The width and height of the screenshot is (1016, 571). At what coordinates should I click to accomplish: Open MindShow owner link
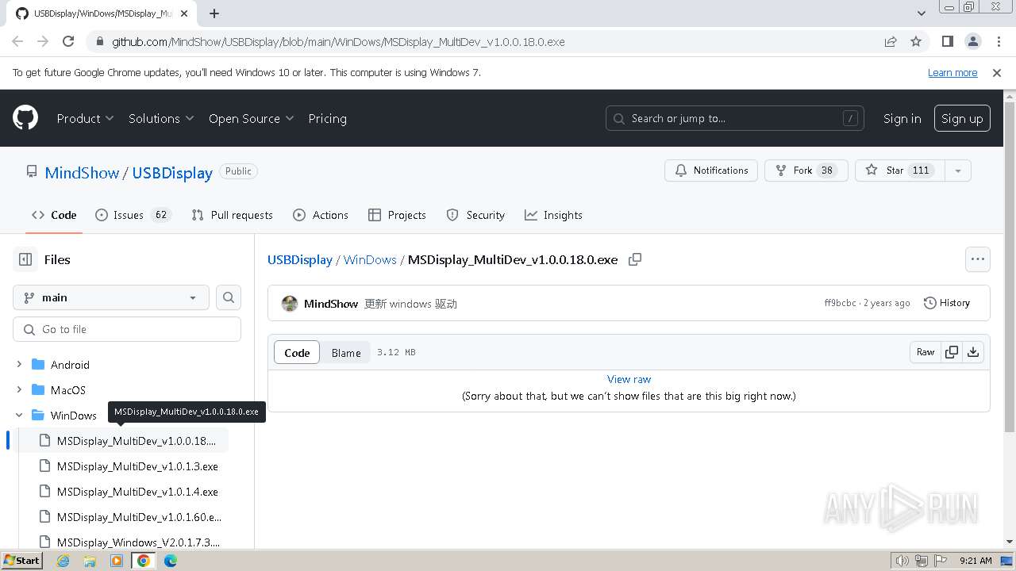82,173
